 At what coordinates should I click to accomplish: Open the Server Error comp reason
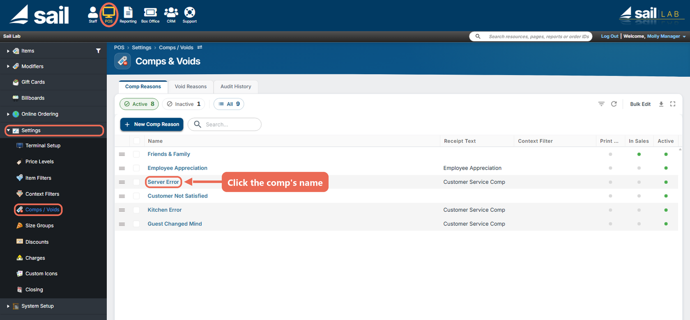163,182
